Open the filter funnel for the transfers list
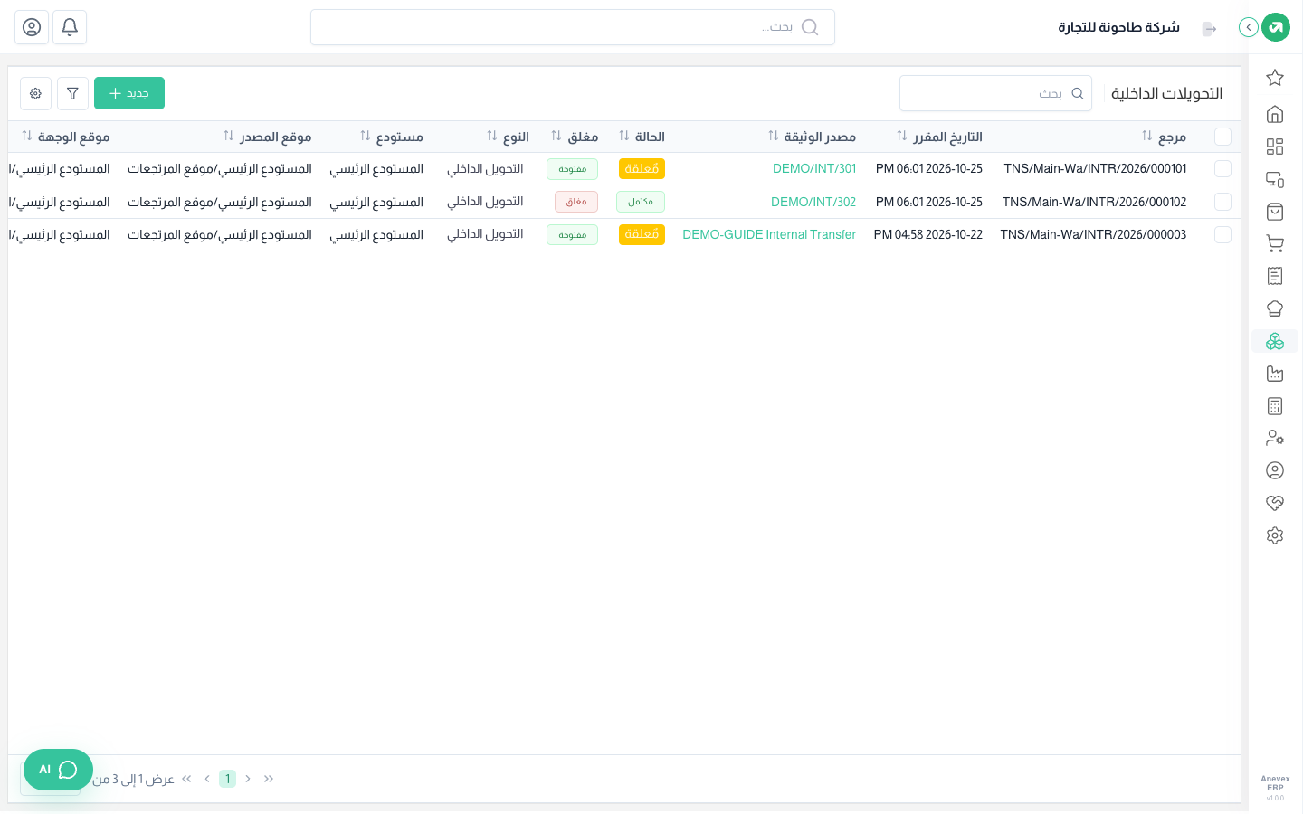The height and width of the screenshot is (814, 1303). [x=72, y=93]
